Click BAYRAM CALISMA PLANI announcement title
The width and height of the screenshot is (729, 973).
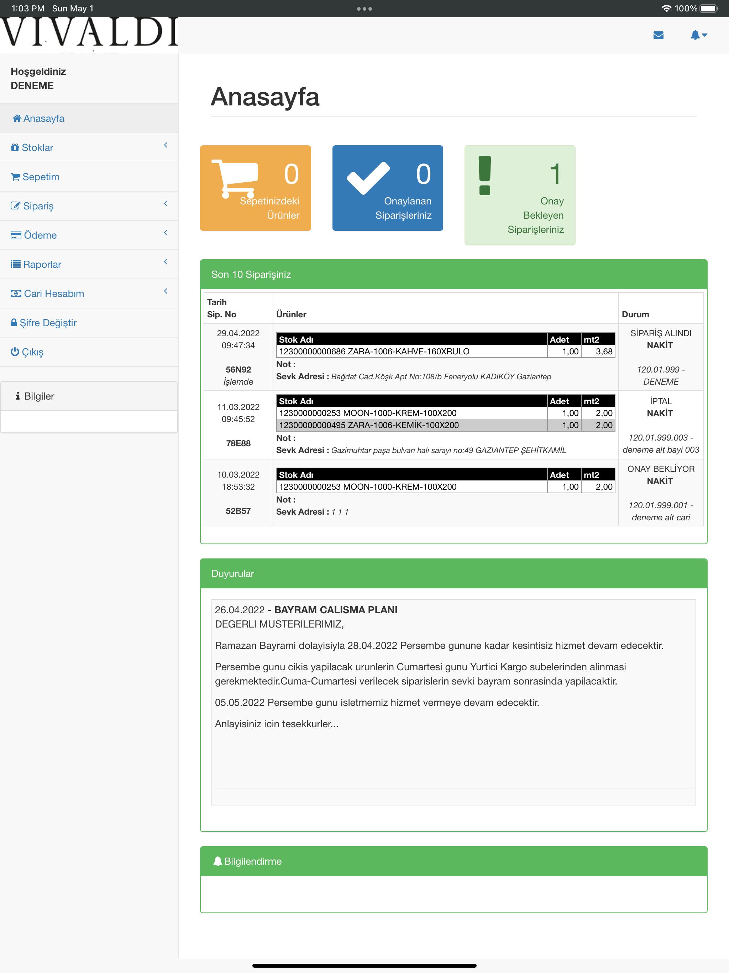pyautogui.click(x=335, y=610)
